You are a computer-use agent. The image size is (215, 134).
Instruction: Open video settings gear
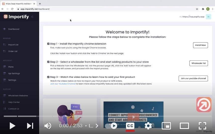coord(148,126)
